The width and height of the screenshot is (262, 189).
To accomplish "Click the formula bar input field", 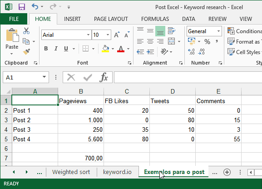I will pyautogui.click(x=188, y=77).
